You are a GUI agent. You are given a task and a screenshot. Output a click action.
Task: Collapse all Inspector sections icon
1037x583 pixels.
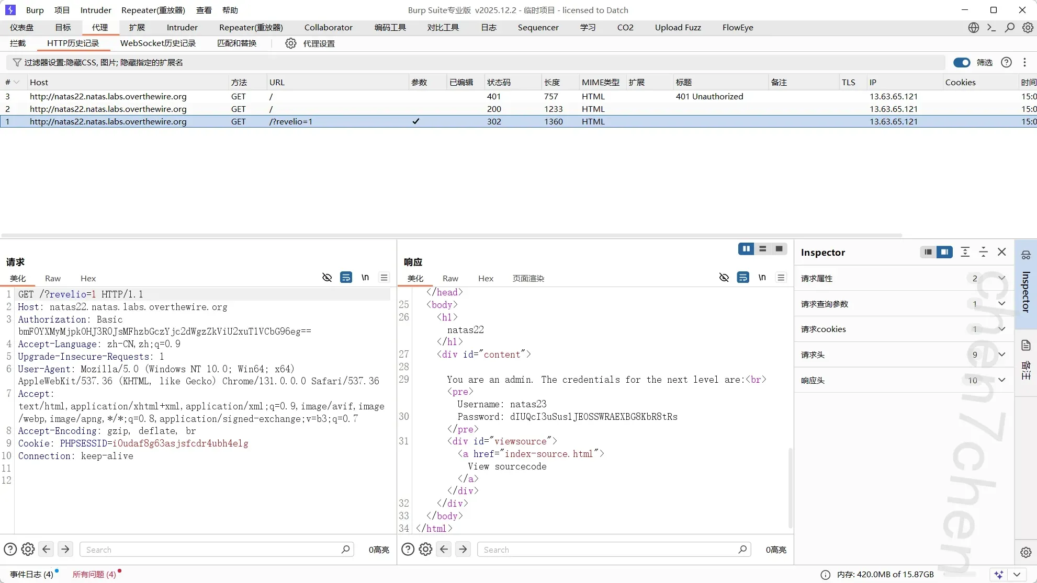[984, 252]
